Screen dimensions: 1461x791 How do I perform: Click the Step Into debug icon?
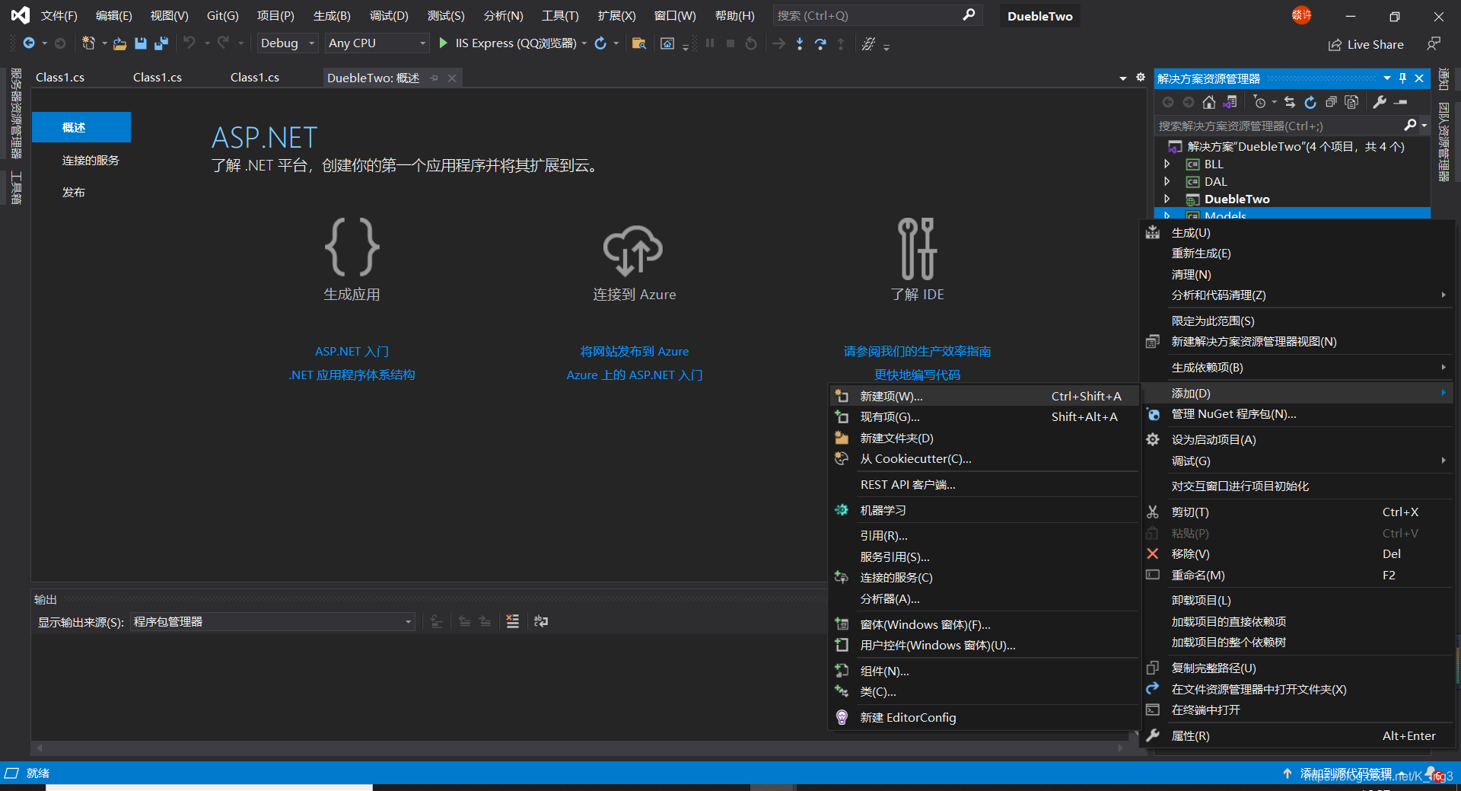pos(800,43)
